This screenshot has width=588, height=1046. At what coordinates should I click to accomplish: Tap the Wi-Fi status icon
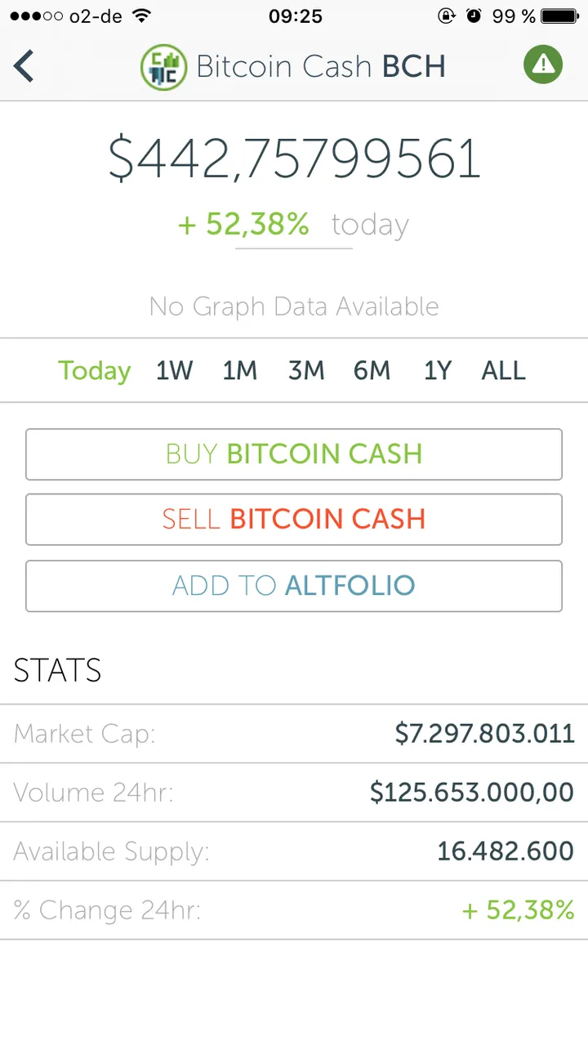click(141, 16)
